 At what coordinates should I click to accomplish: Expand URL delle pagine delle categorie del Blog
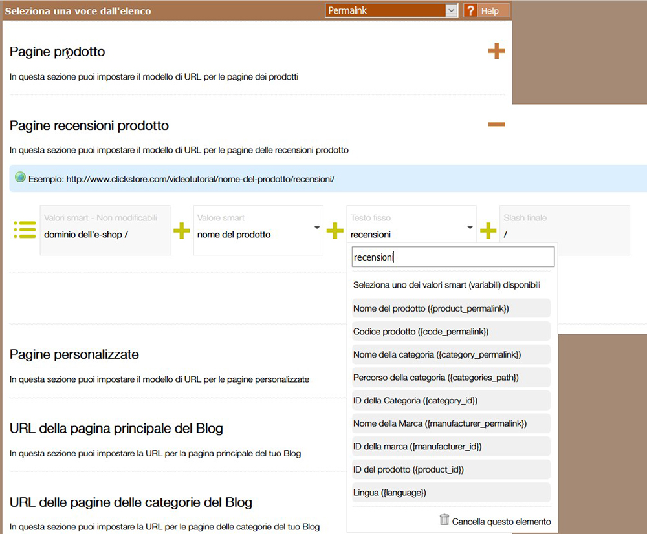[x=131, y=502]
